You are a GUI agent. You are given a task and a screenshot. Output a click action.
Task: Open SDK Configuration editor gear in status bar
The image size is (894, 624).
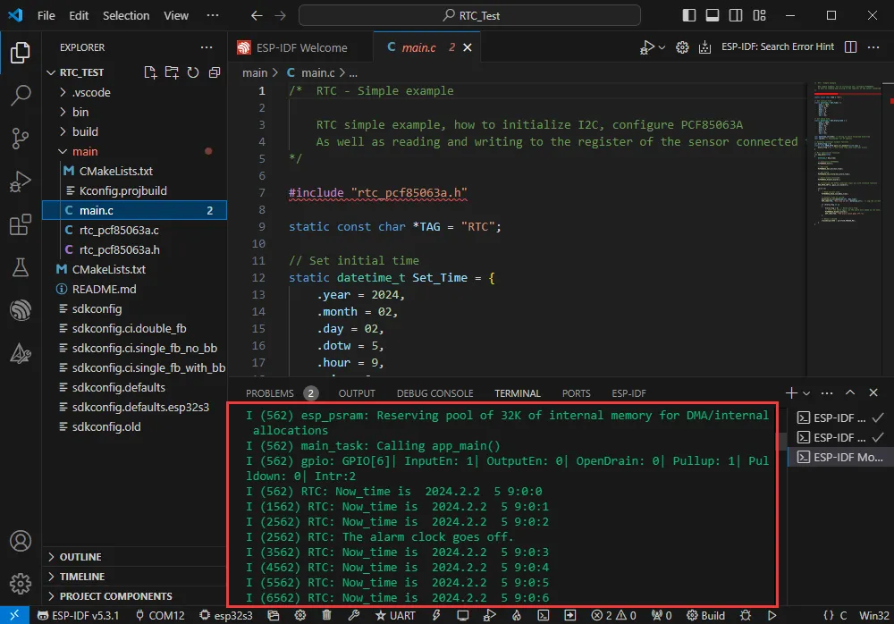click(299, 614)
